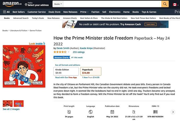Image resolution: width=180 pixels, height=123 pixels.
Task: Open the All hamburger menu
Action: pos(6,12)
